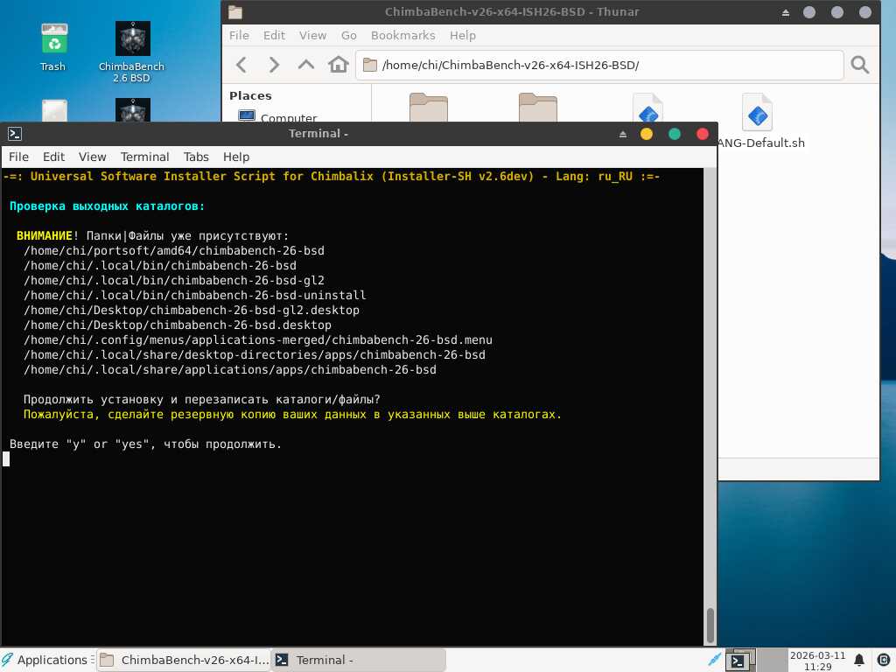Click line /home/chi/.local/share/applications/apps/chimbabench-26-bsd
Screen dimensions: 896x672
click(230, 370)
